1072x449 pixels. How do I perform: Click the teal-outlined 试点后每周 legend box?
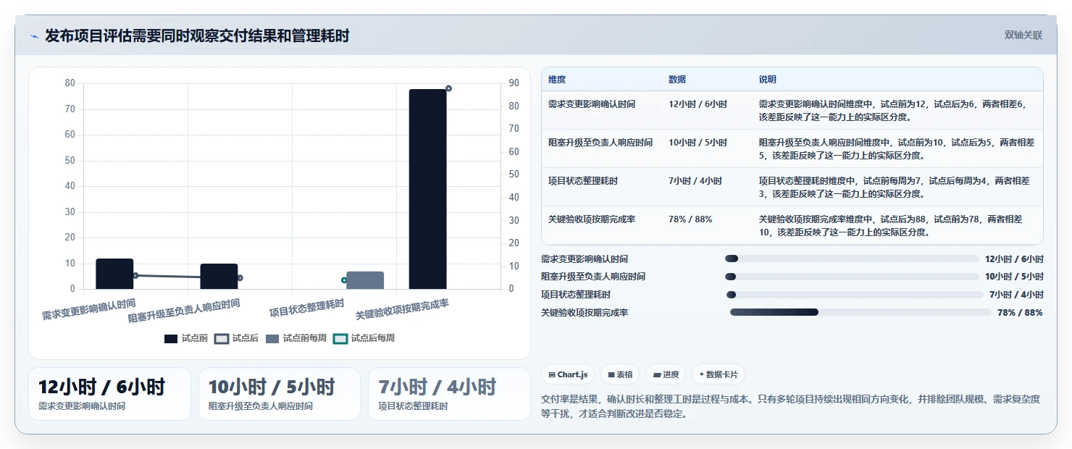(x=340, y=338)
